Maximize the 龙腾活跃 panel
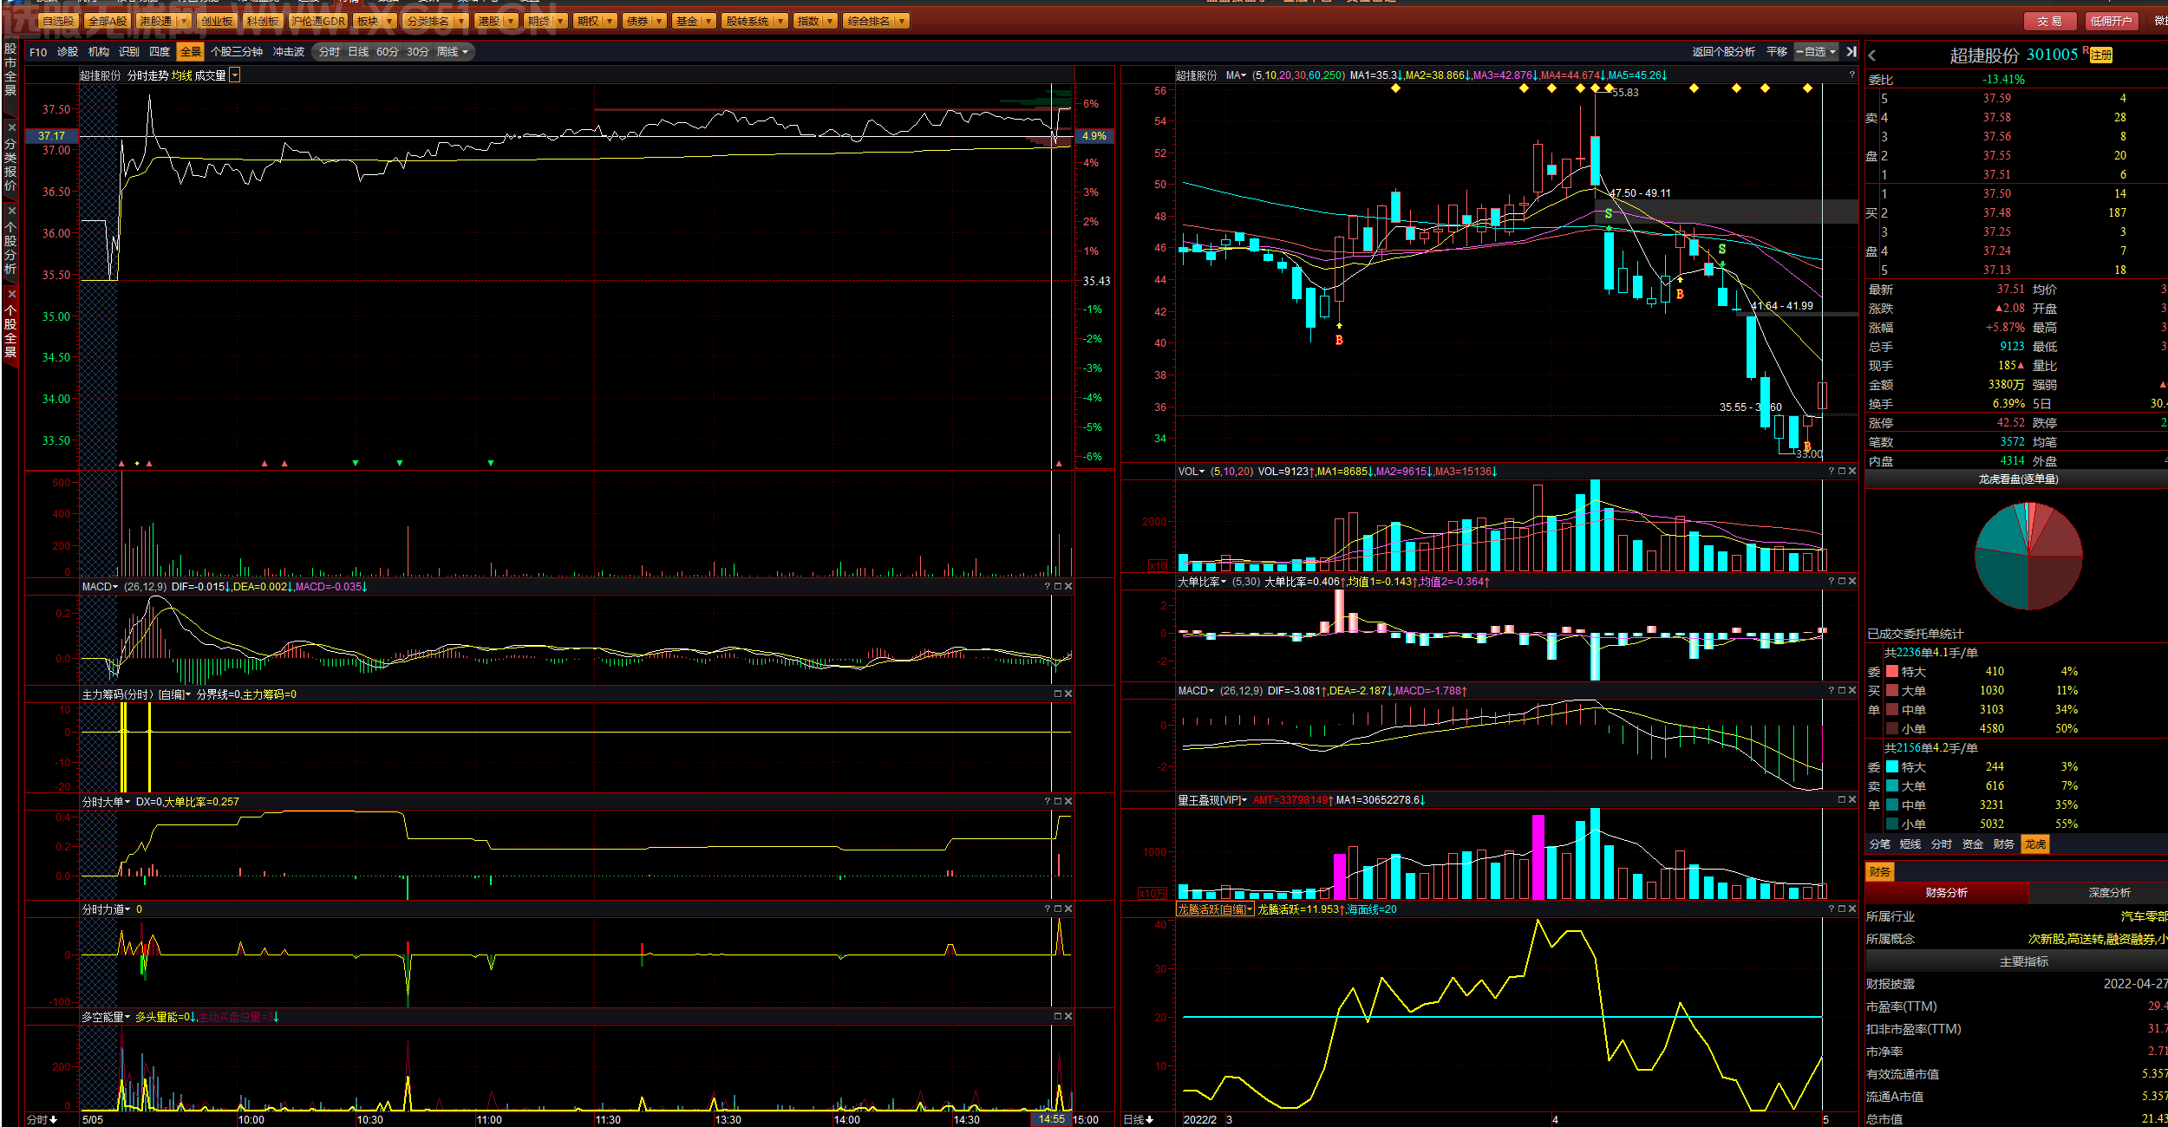This screenshot has width=2168, height=1127. click(1842, 909)
